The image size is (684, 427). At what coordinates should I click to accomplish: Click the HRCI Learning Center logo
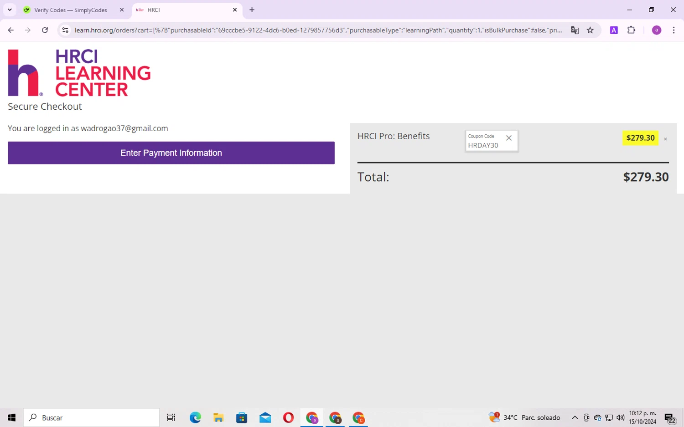79,73
